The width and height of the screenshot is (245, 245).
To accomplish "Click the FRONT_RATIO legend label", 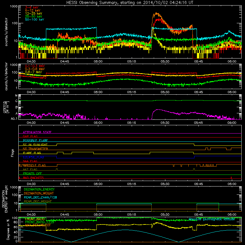I will click(x=35, y=219).
